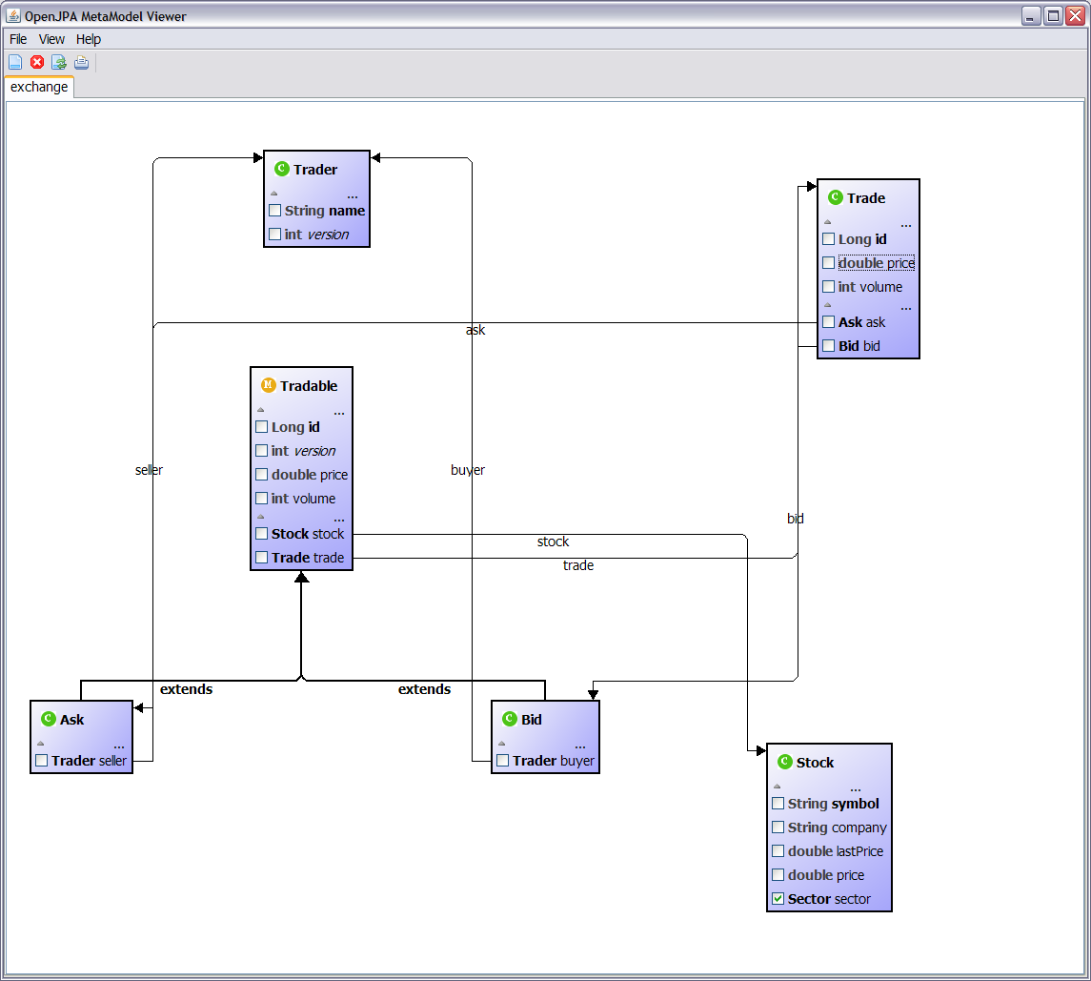This screenshot has height=981, width=1091.
Task: Click the Trade entity title
Action: (866, 198)
